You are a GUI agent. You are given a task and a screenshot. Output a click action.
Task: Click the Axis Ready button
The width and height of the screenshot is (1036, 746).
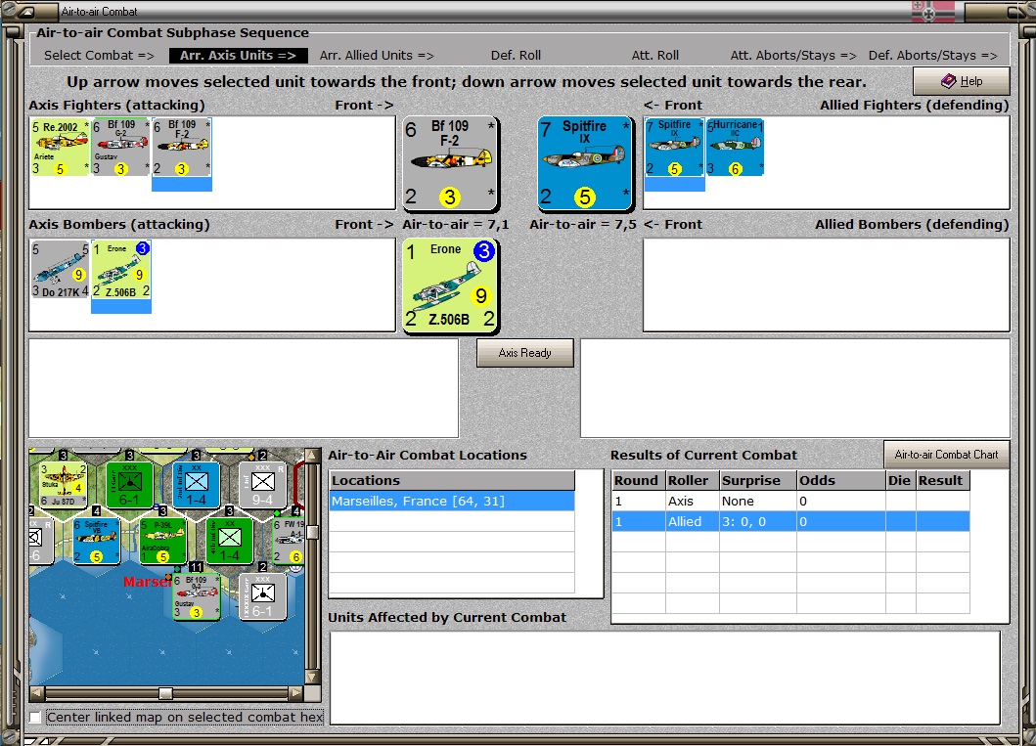(525, 353)
